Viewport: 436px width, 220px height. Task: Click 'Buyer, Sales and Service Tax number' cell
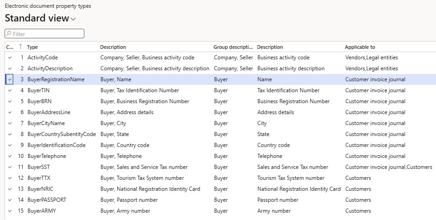click(x=144, y=167)
